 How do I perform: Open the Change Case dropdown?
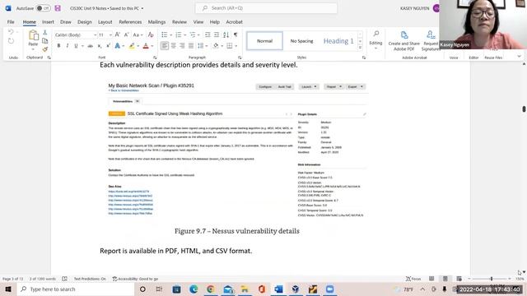pos(138,35)
